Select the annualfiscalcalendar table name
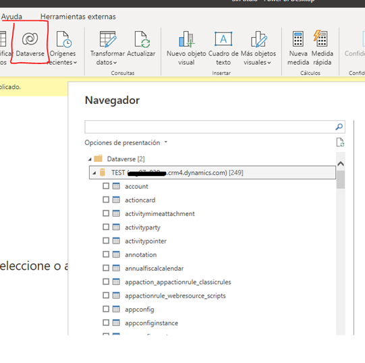365x363 pixels. [155, 269]
